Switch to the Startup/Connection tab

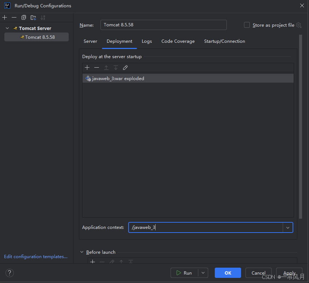click(x=225, y=41)
